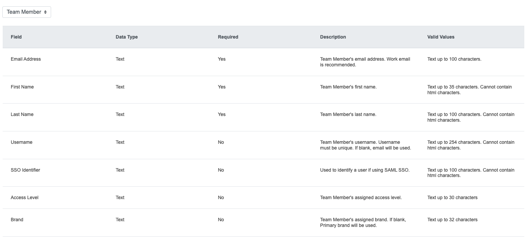Click the Username description about uniqueness
The image size is (528, 238).
[x=365, y=145]
